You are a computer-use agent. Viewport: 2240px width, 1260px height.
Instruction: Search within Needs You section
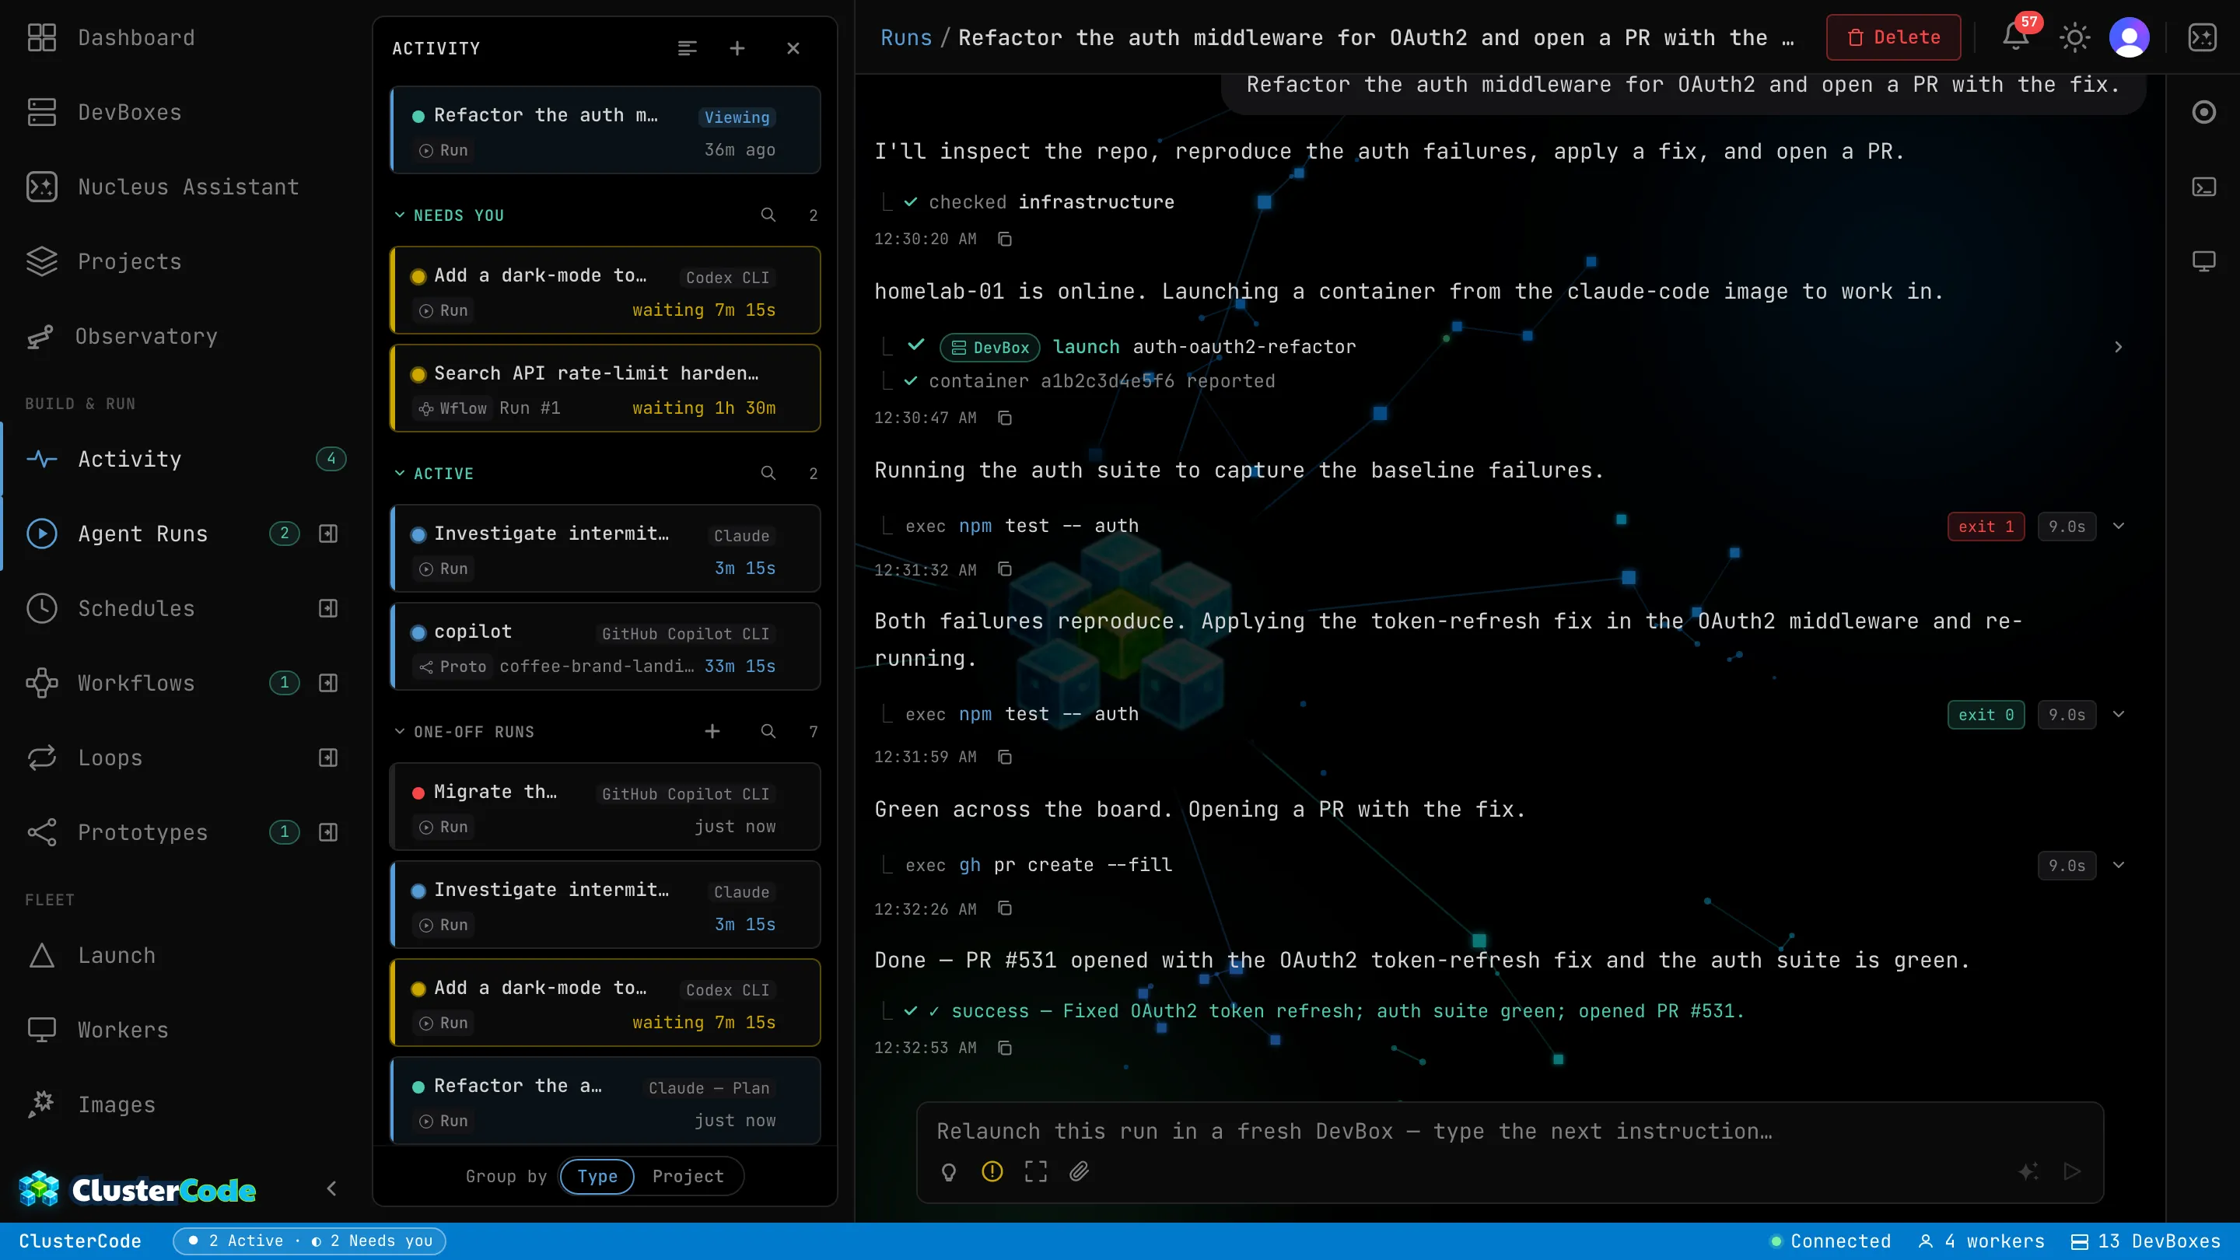768,215
